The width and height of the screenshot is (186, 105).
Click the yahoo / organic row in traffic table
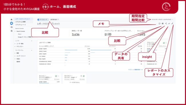tap(91, 54)
